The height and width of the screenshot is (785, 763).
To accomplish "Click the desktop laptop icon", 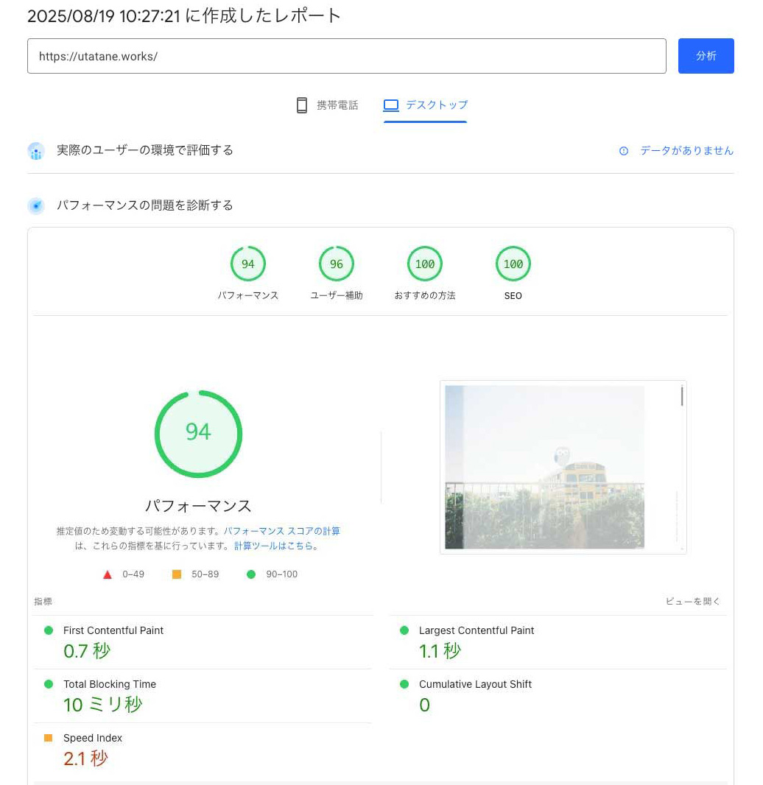I will point(391,105).
